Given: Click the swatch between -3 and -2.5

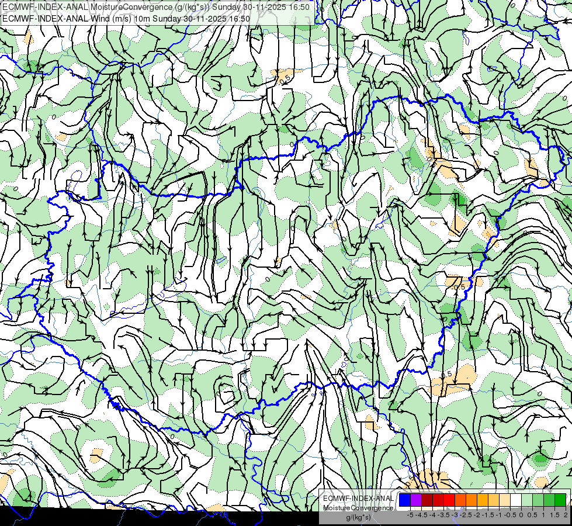Looking at the screenshot, I should click(460, 500).
